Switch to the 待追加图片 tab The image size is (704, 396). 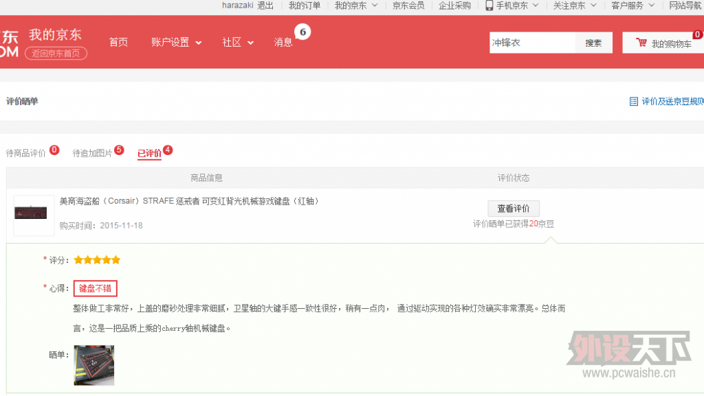coord(92,153)
